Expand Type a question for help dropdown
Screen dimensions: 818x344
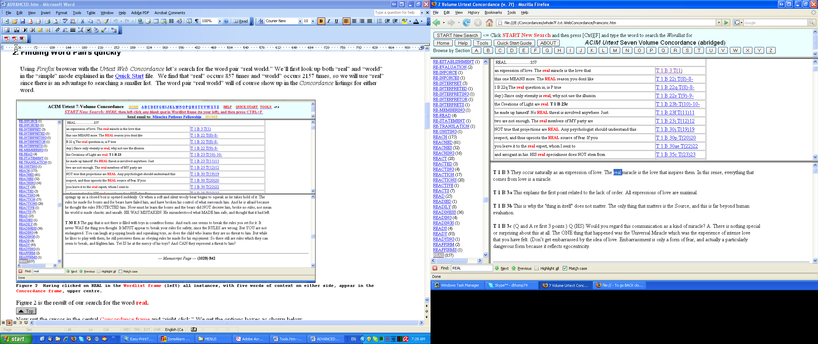[x=422, y=12]
